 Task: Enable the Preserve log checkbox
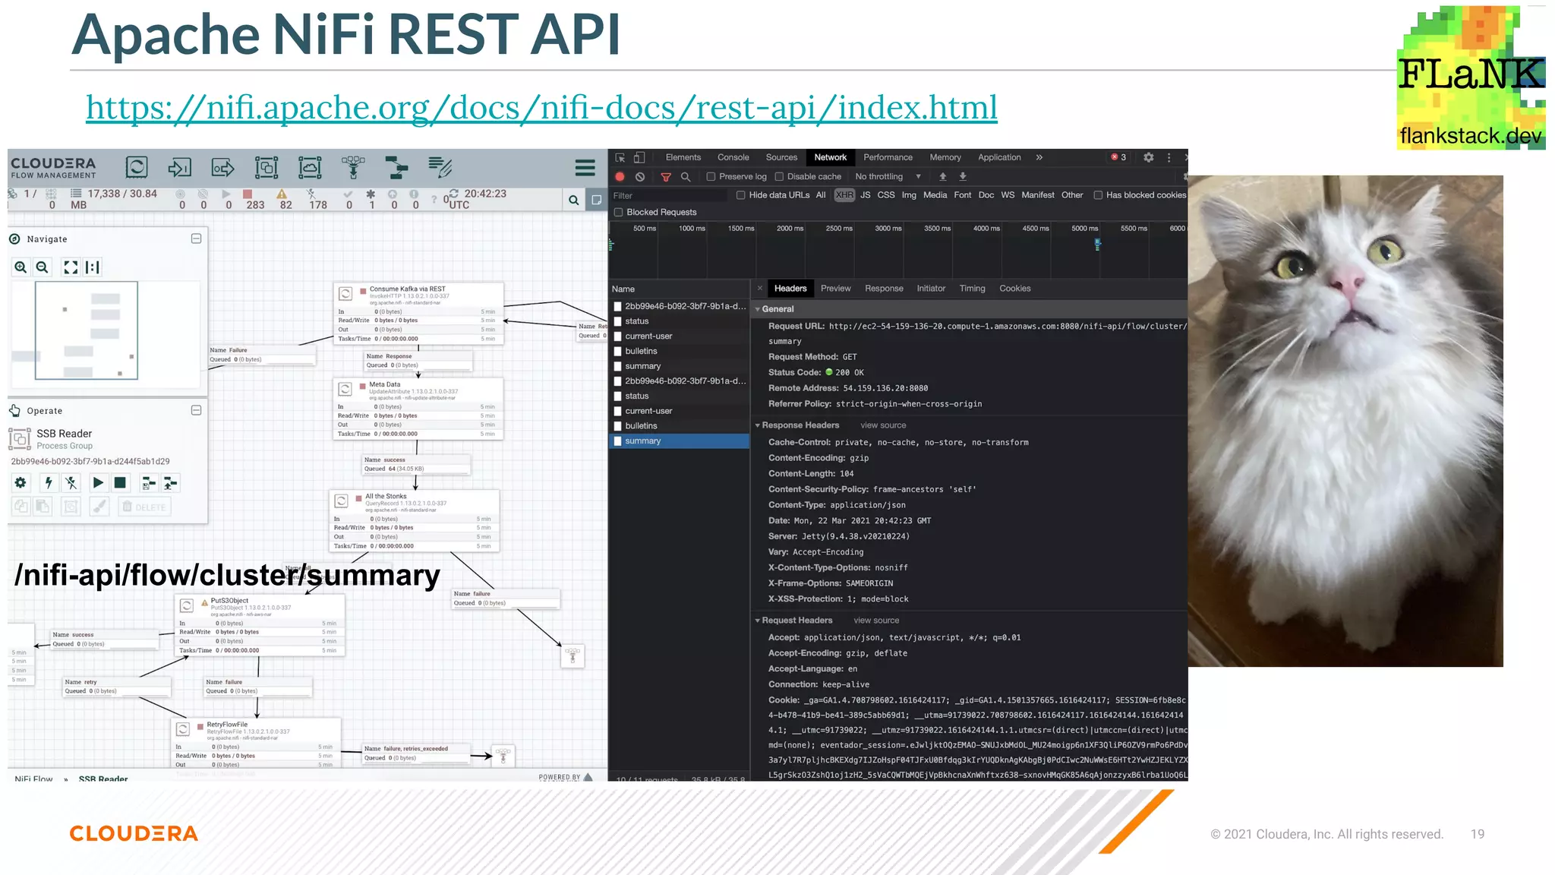(x=711, y=177)
